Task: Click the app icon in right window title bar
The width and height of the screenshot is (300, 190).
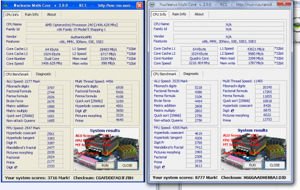Action: click(152, 5)
